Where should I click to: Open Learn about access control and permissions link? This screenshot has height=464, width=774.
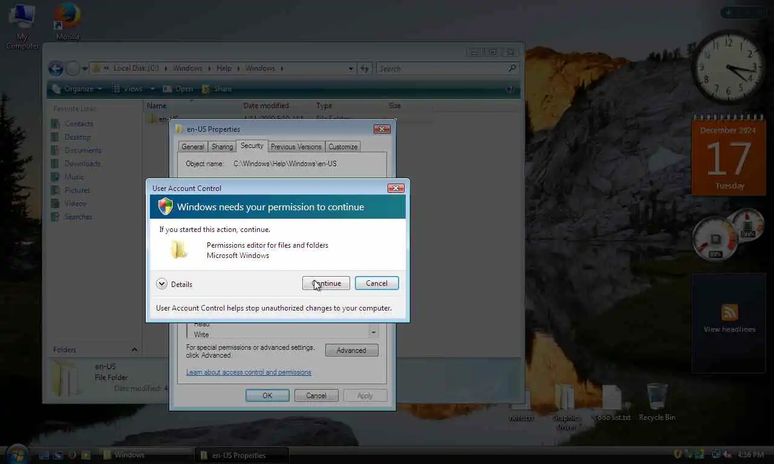[249, 372]
